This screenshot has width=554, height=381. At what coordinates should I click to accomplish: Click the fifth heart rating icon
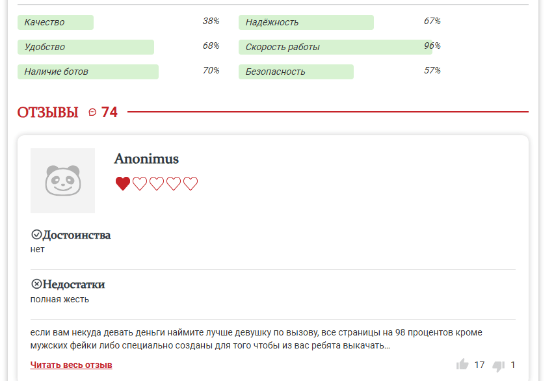[x=191, y=184]
